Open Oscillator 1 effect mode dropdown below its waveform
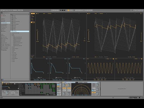The height and width of the screenshot is (108, 144). (x=44, y=57)
